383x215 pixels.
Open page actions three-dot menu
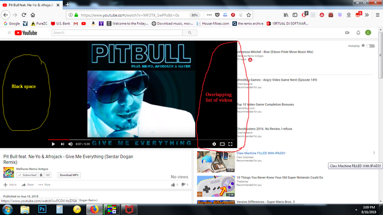pos(209,15)
